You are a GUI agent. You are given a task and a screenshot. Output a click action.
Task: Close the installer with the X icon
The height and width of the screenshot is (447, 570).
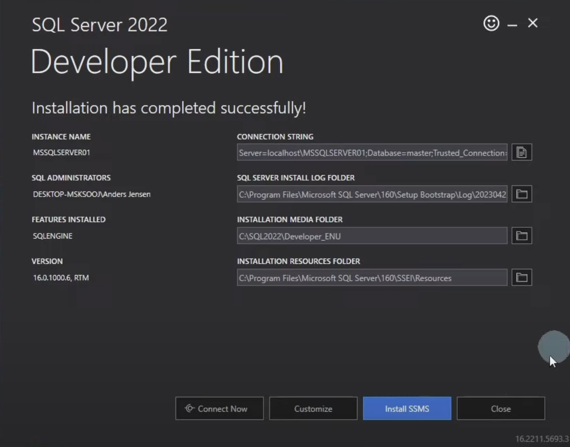[x=533, y=23]
